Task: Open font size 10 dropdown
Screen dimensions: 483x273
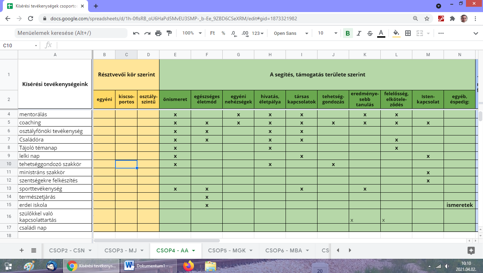Action: coord(327,33)
